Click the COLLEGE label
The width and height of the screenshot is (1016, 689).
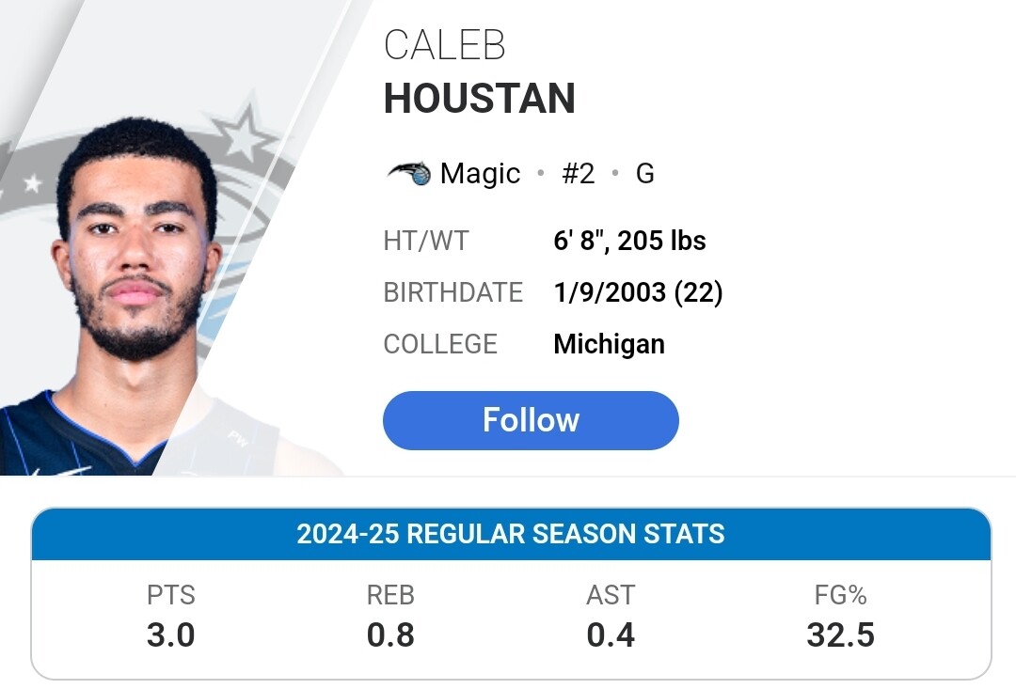440,344
